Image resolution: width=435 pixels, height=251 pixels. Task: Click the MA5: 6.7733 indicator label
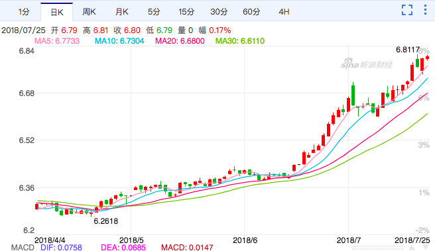57,41
